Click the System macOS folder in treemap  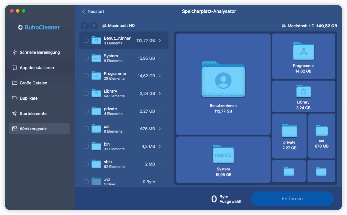[x=223, y=154]
